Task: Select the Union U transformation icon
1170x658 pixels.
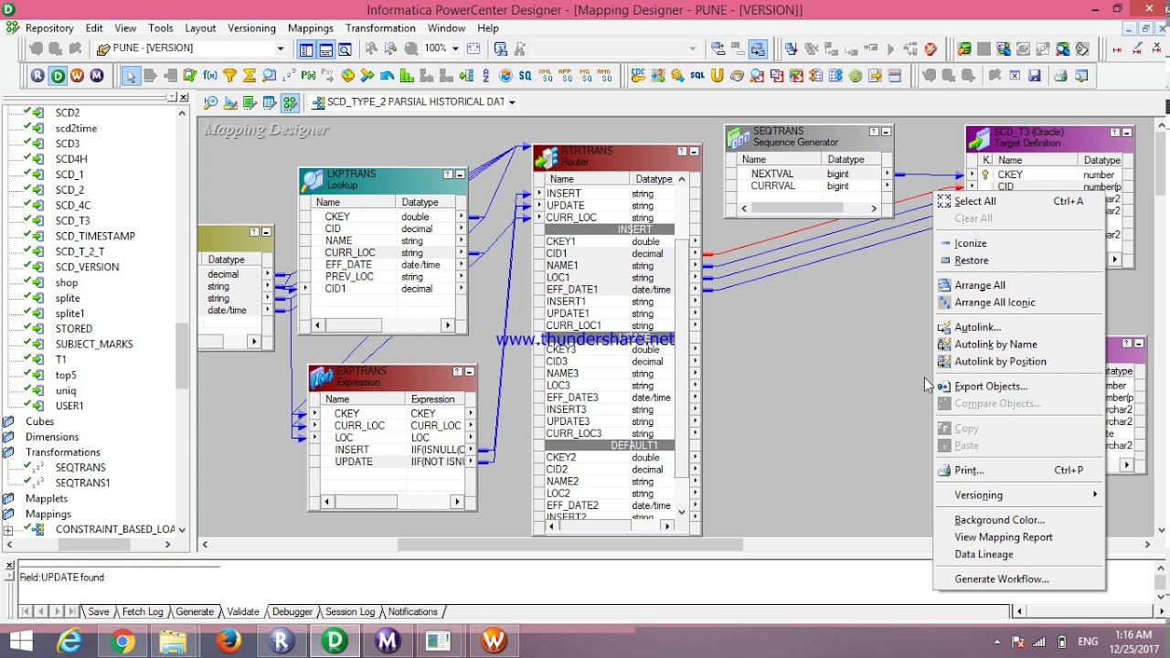Action: [718, 76]
